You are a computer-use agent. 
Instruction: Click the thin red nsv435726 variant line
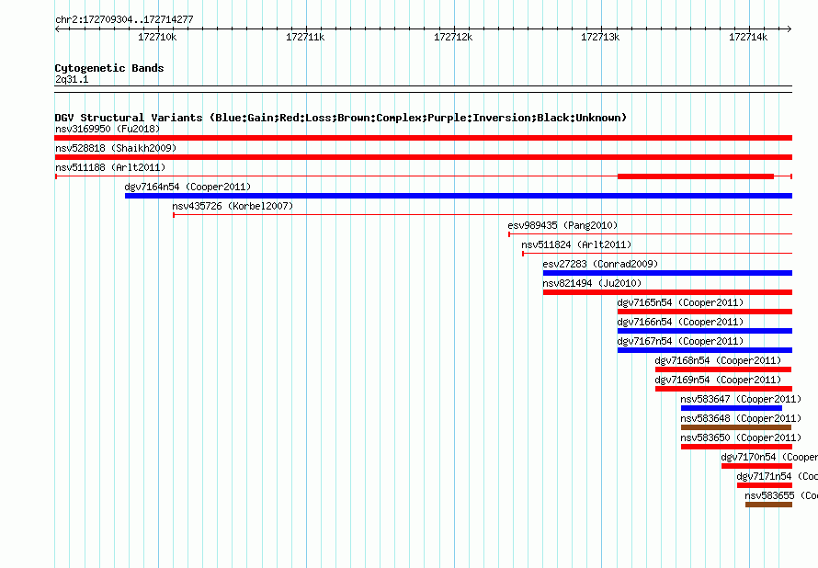(483, 215)
